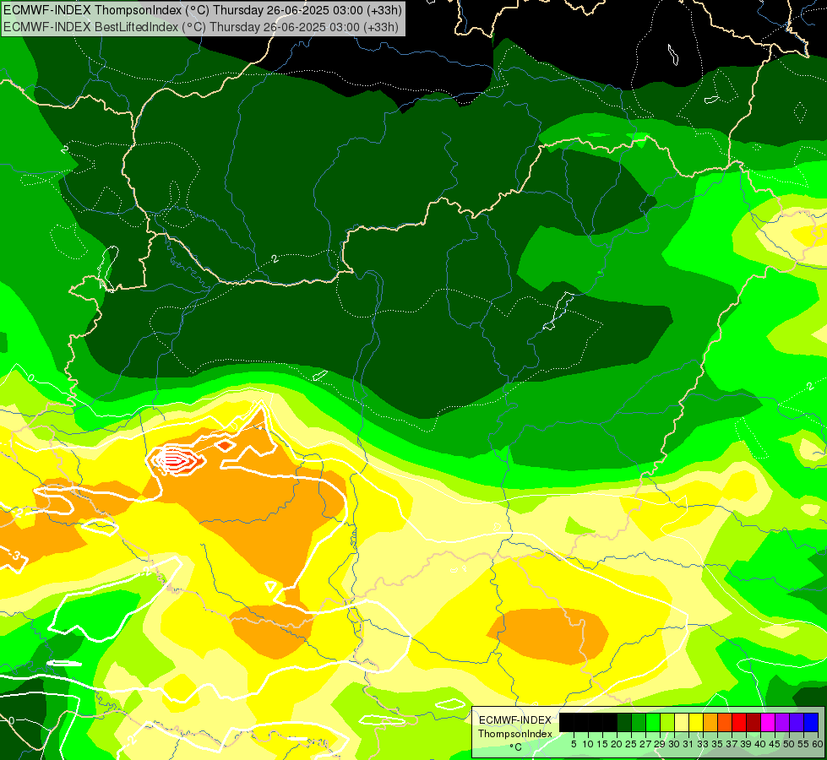Click the ThompsonIndex label in the legend box
This screenshot has width=827, height=760.
515,734
